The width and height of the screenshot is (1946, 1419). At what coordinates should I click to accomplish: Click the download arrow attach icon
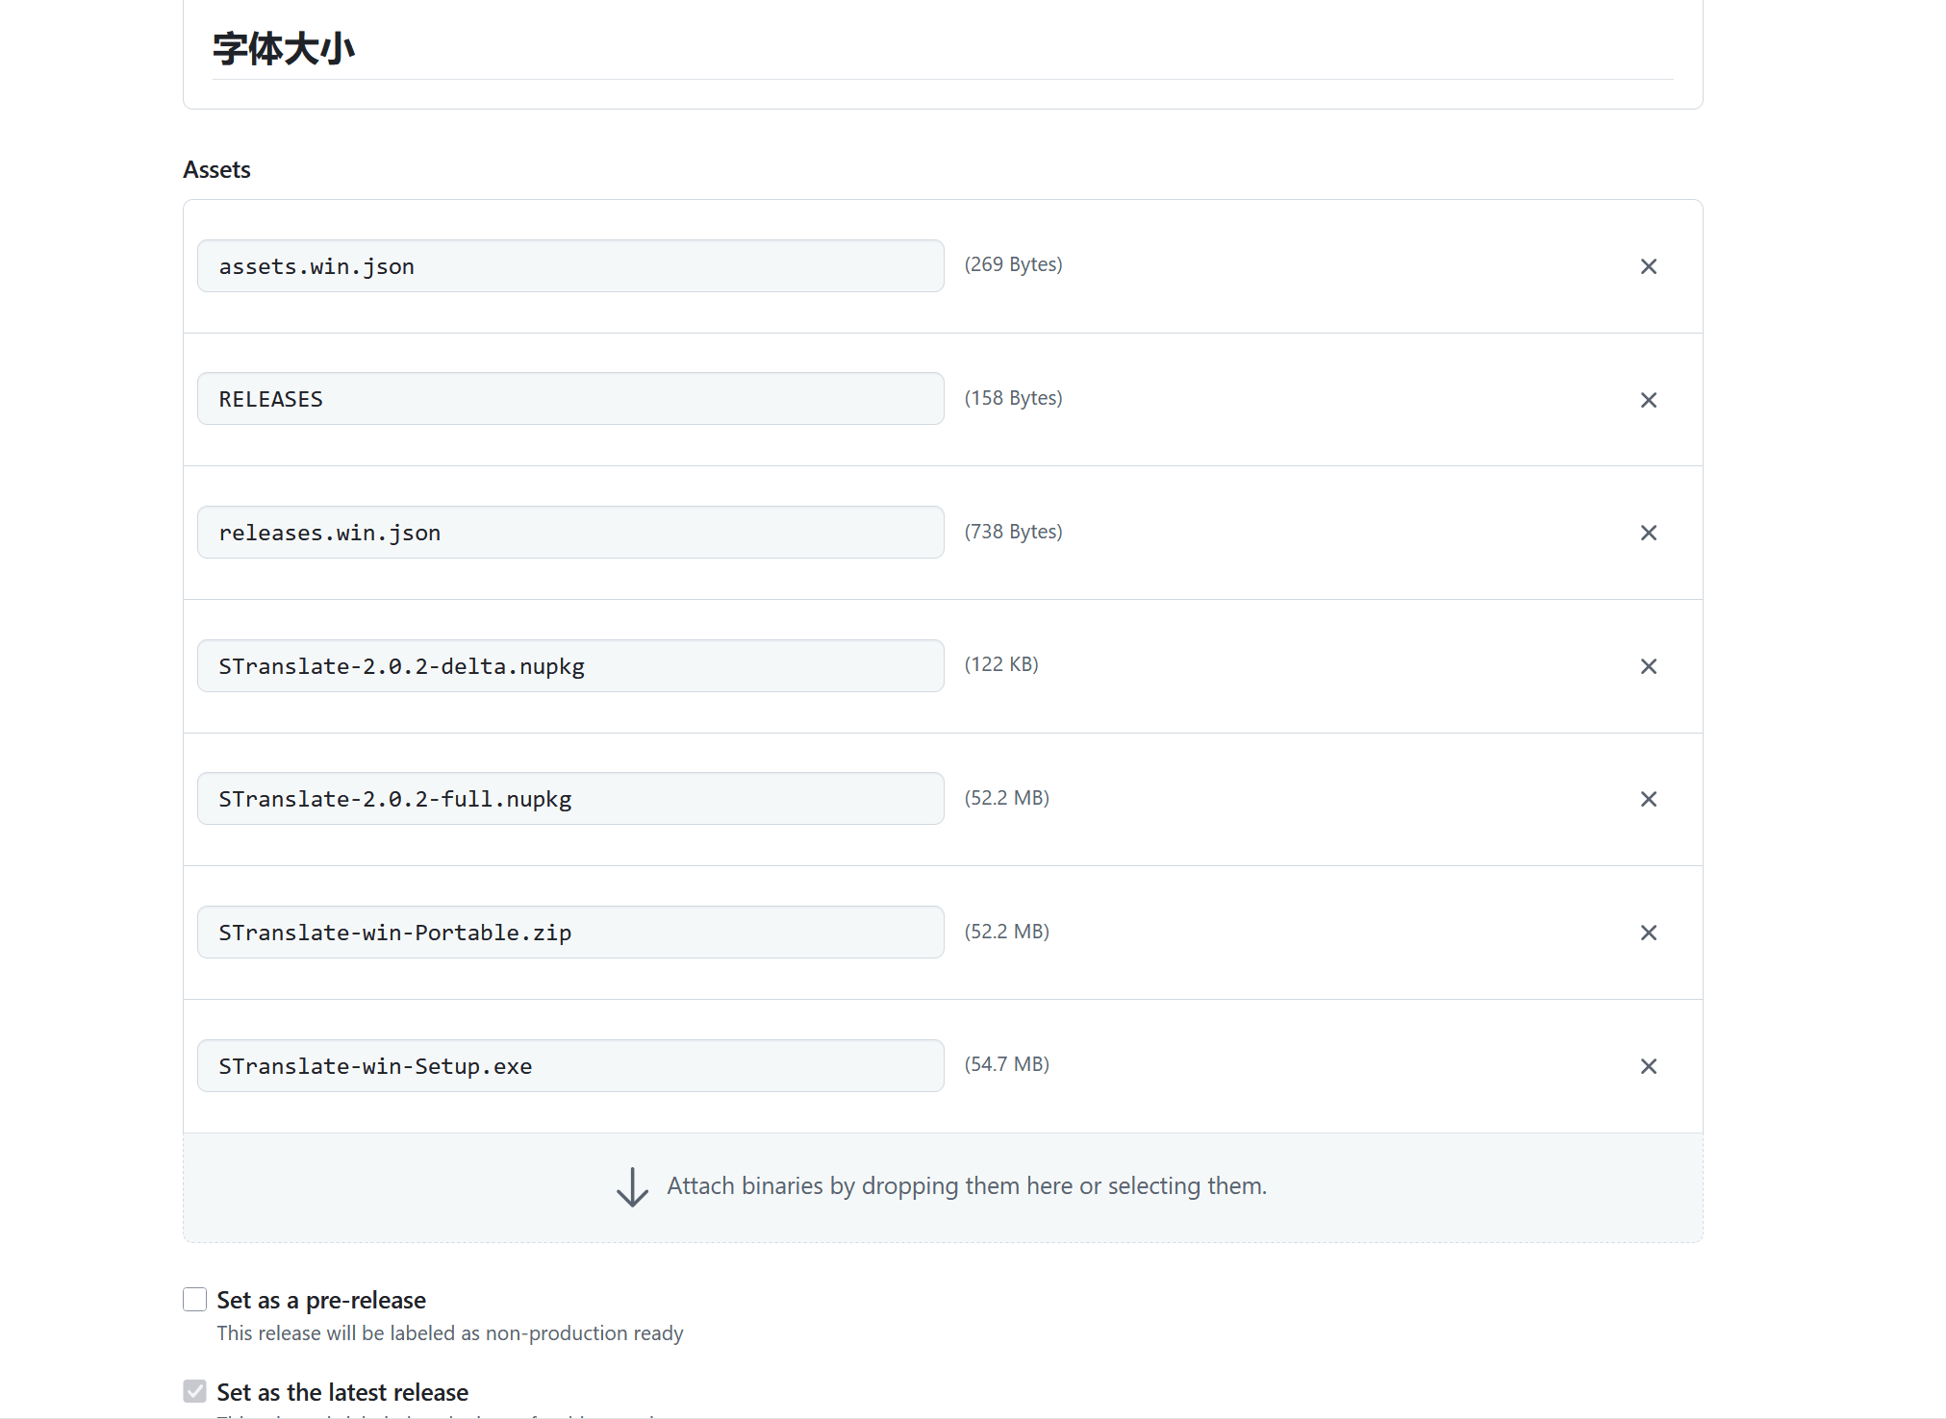(x=632, y=1187)
